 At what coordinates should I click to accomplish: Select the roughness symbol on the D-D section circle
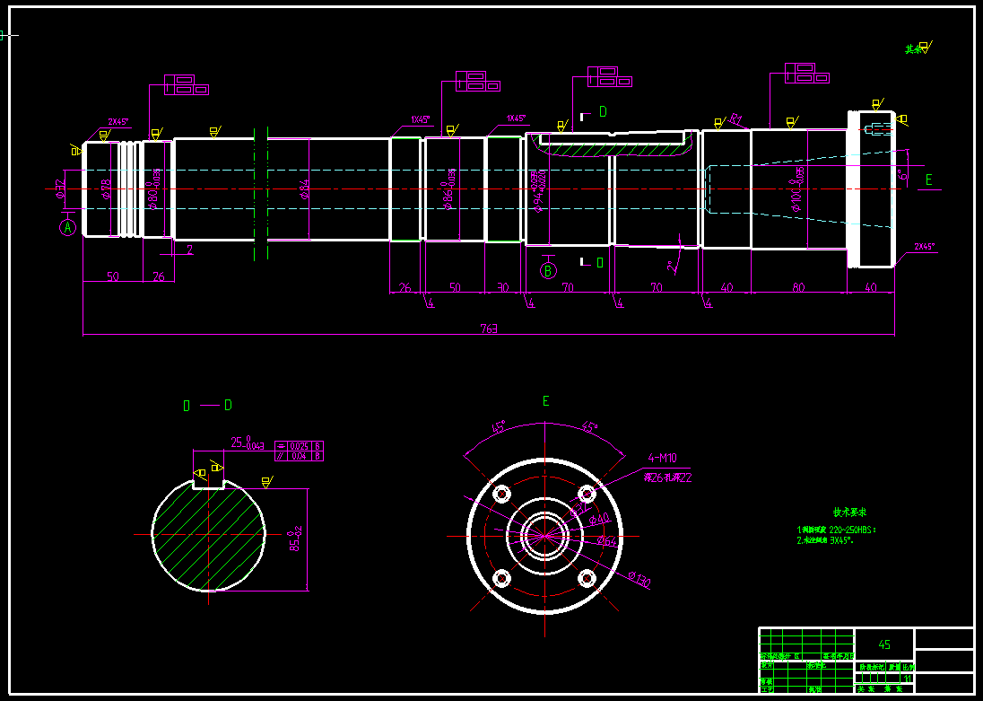[265, 482]
